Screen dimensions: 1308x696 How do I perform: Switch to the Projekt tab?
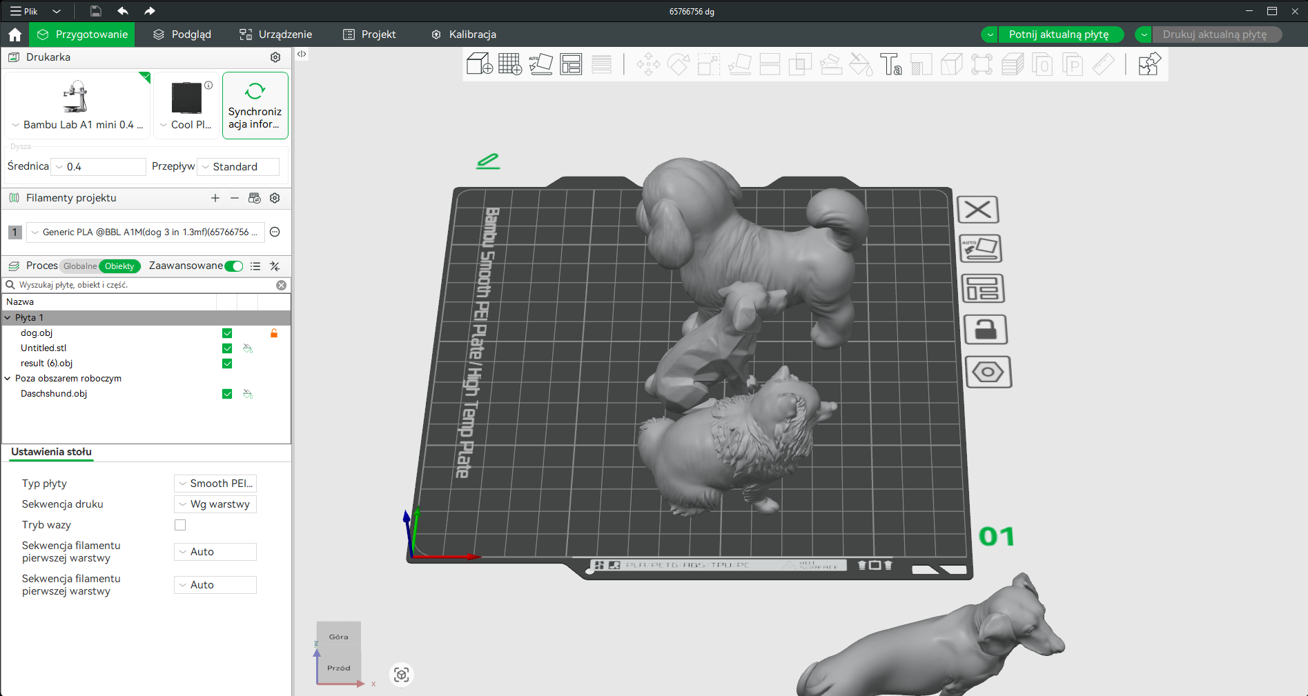coord(370,34)
